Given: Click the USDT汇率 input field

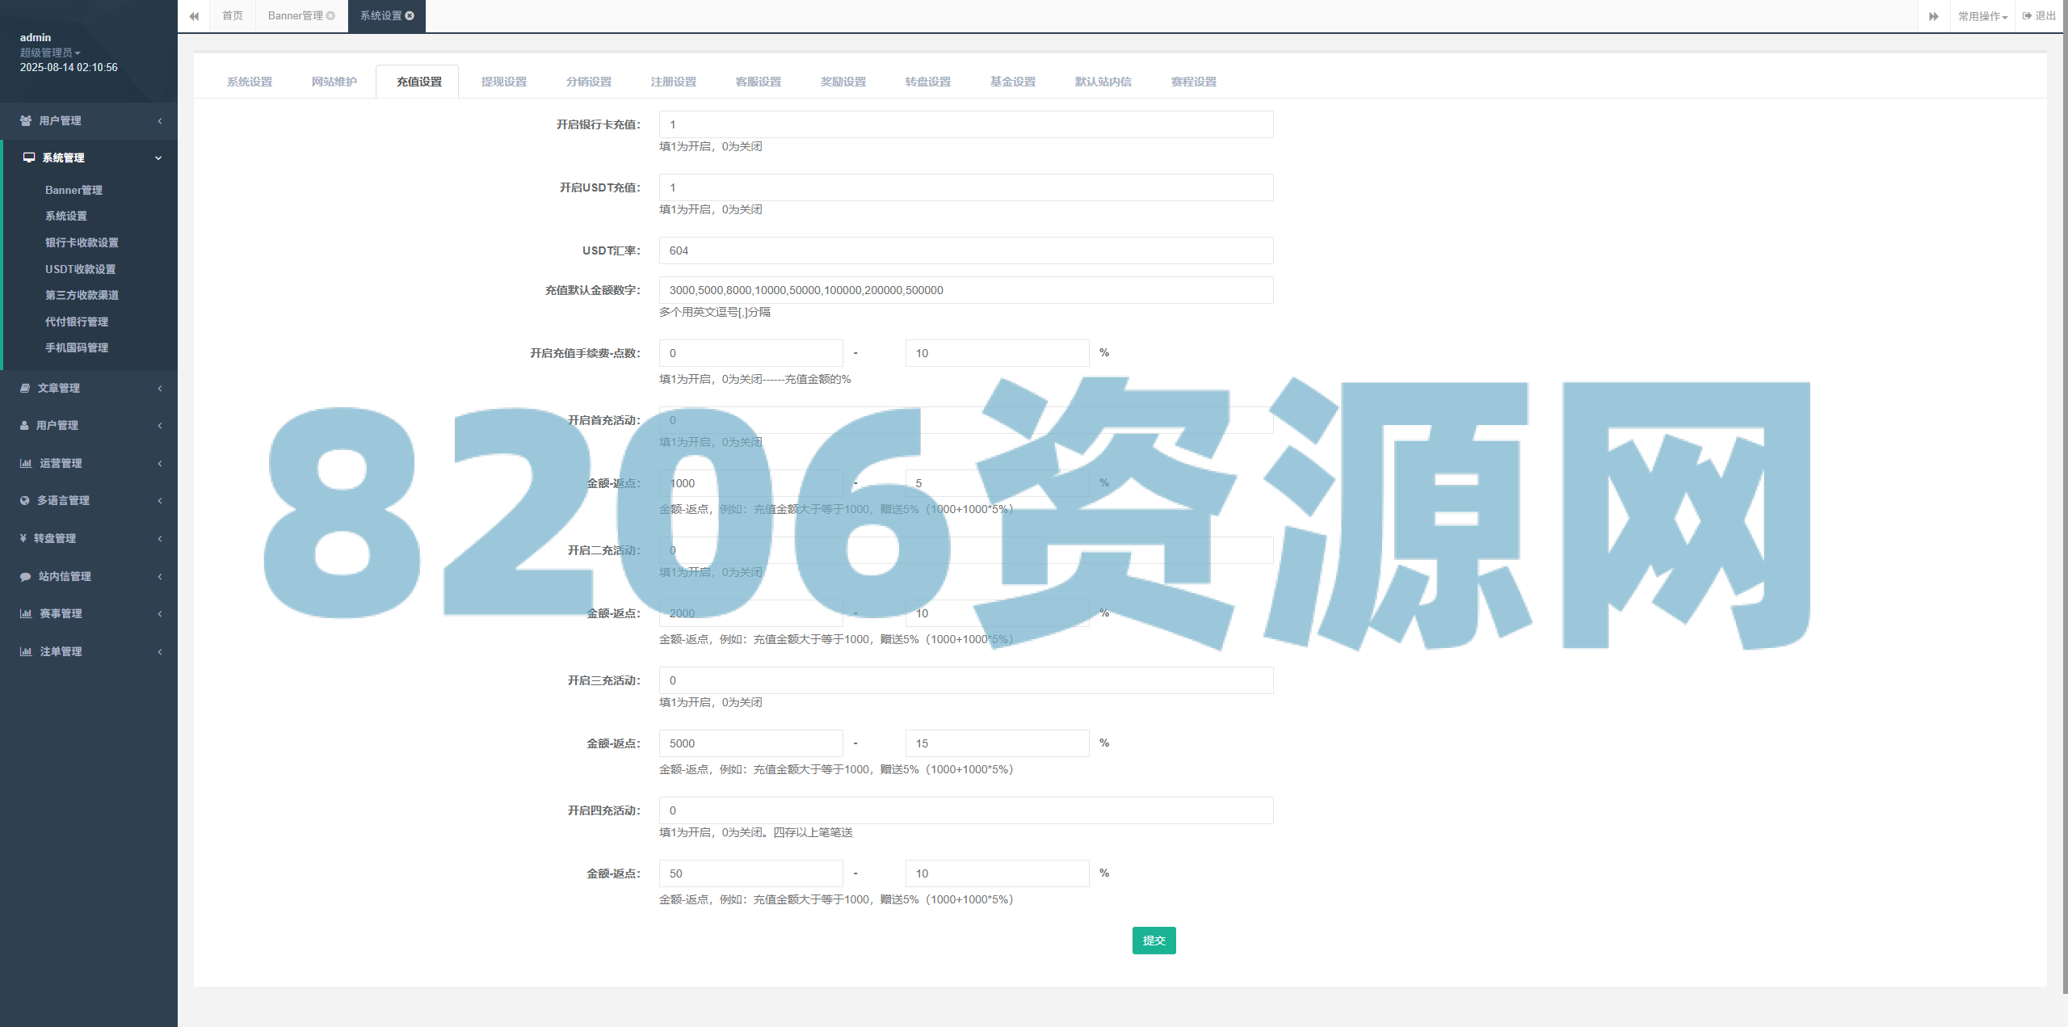Looking at the screenshot, I should pyautogui.click(x=965, y=250).
